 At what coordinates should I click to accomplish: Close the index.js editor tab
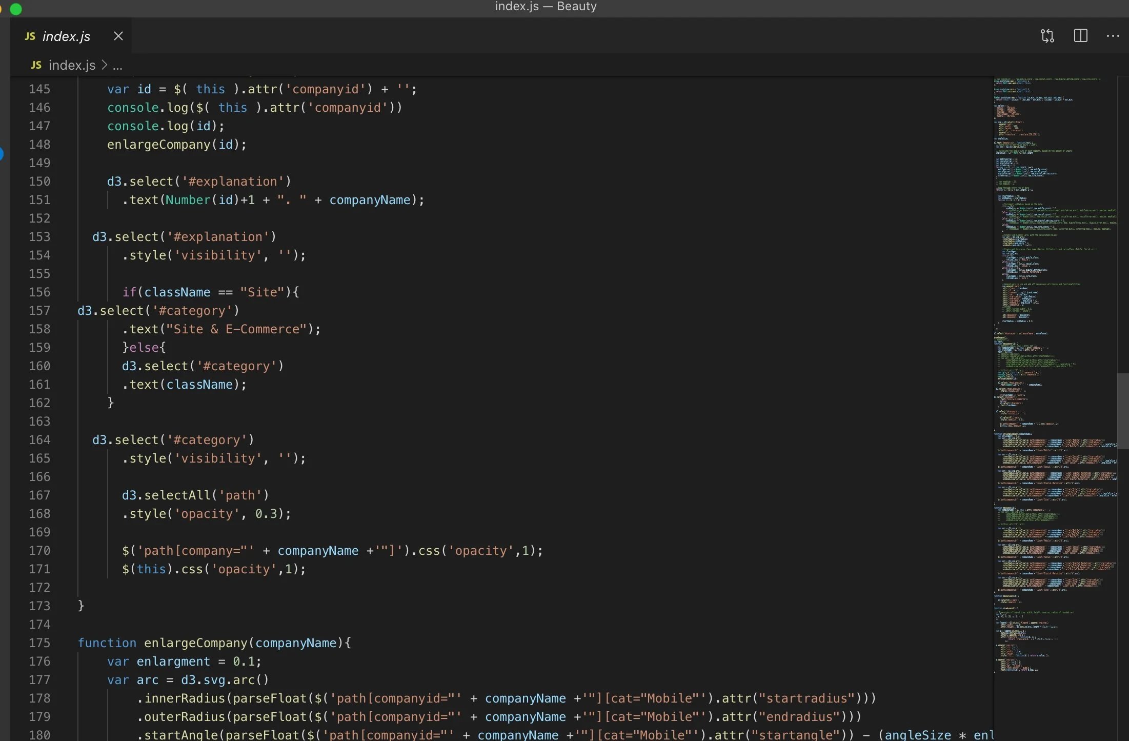(118, 36)
